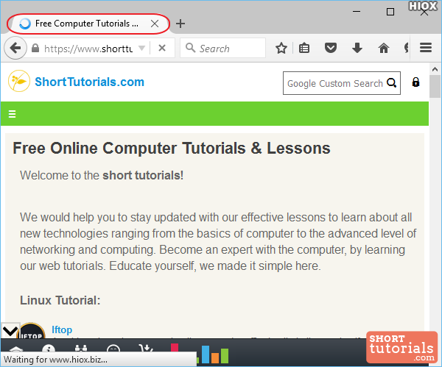Stop loading page with the X button
The width and height of the screenshot is (442, 367).
[x=162, y=48]
